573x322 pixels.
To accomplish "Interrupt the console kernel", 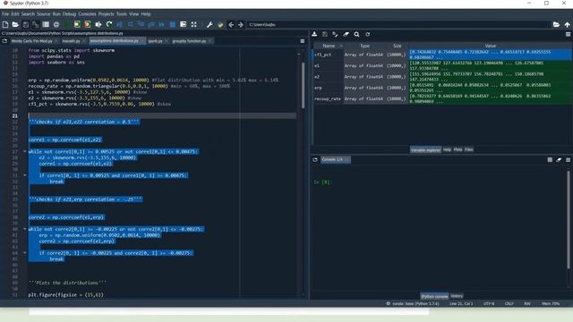I will pos(550,159).
